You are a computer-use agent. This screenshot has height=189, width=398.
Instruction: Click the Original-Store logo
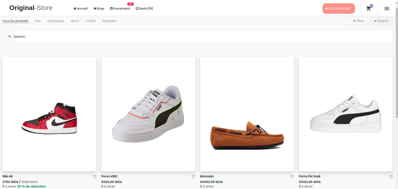(x=31, y=8)
